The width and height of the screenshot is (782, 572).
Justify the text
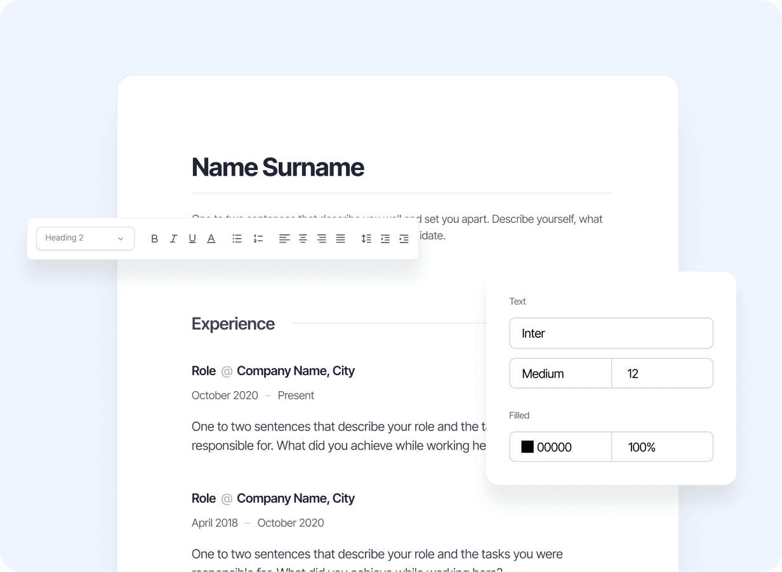pyautogui.click(x=341, y=239)
